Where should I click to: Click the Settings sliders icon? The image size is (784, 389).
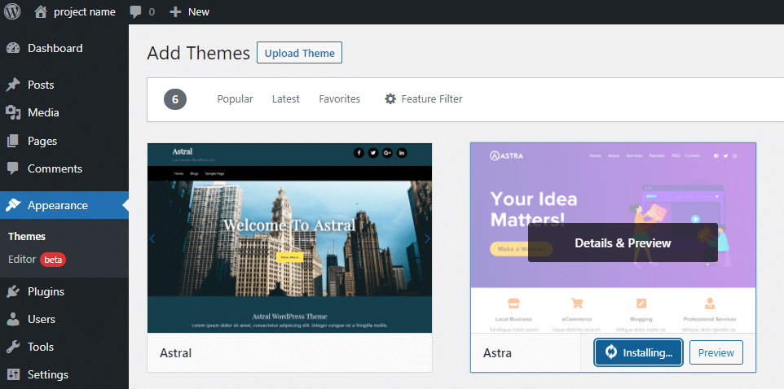coord(13,374)
